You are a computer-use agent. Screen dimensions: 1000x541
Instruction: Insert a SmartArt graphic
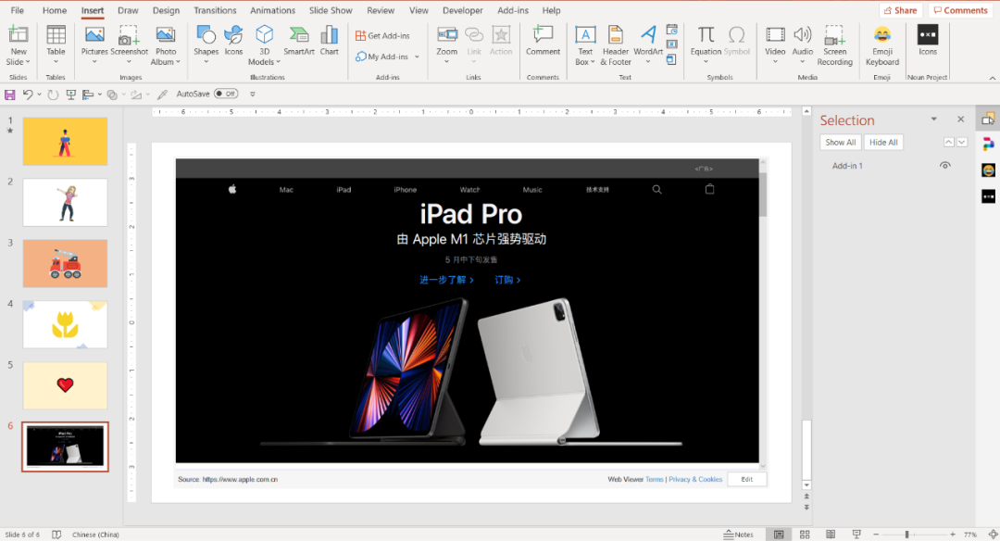(299, 42)
